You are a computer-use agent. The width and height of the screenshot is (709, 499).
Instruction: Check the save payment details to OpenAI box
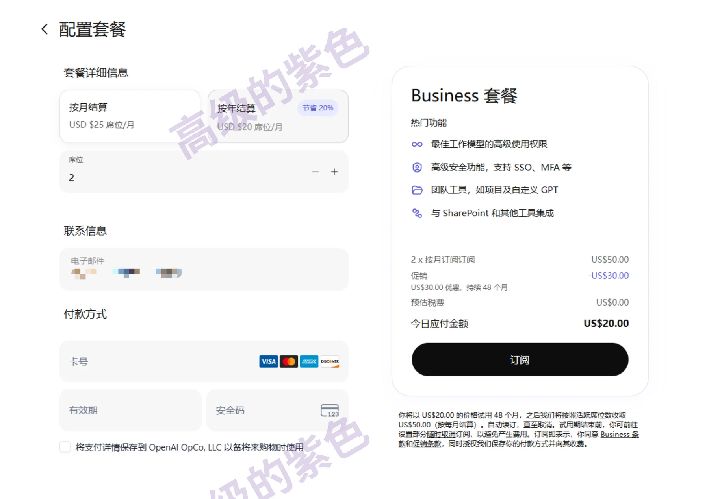(x=65, y=447)
